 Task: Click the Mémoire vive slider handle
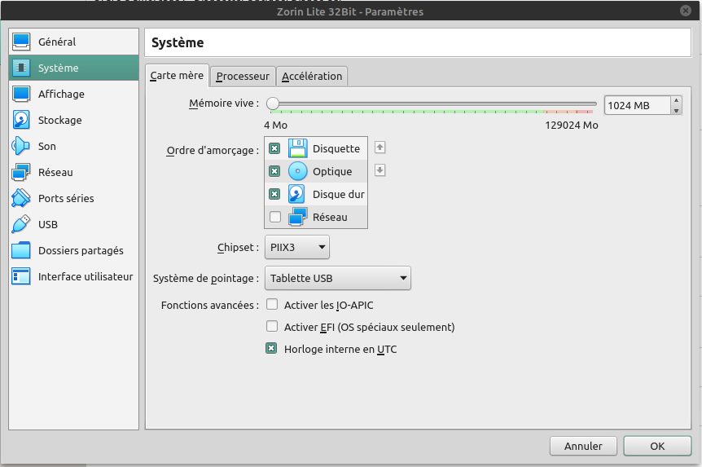point(273,104)
